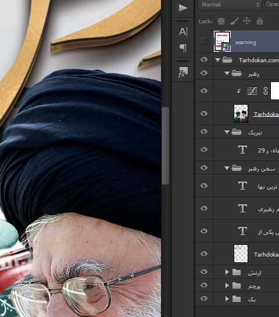The height and width of the screenshot is (317, 279).
Task: Open the Character panel icon
Action: (183, 32)
